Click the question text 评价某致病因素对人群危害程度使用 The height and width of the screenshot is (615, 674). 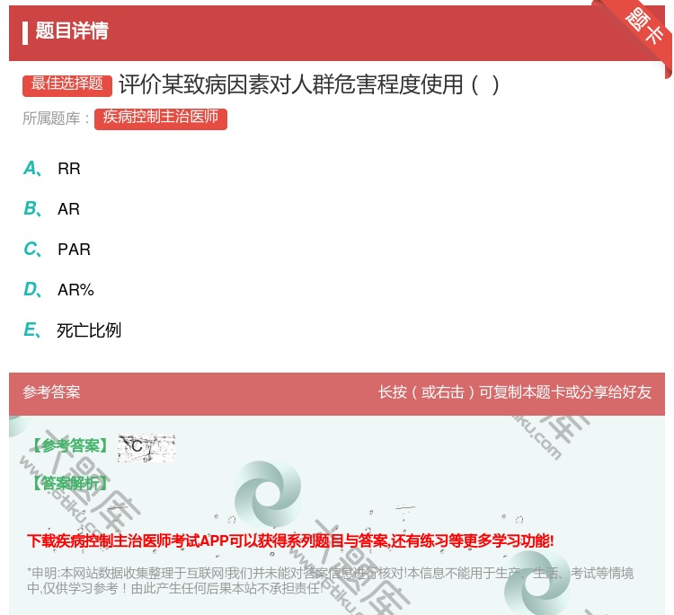291,84
